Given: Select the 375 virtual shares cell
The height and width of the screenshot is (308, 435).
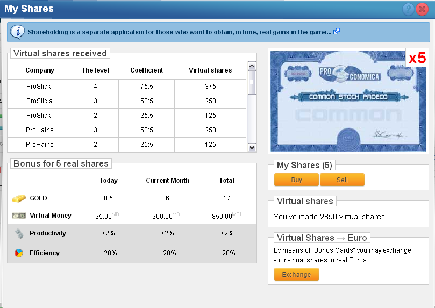Looking at the screenshot, I should point(210,87).
